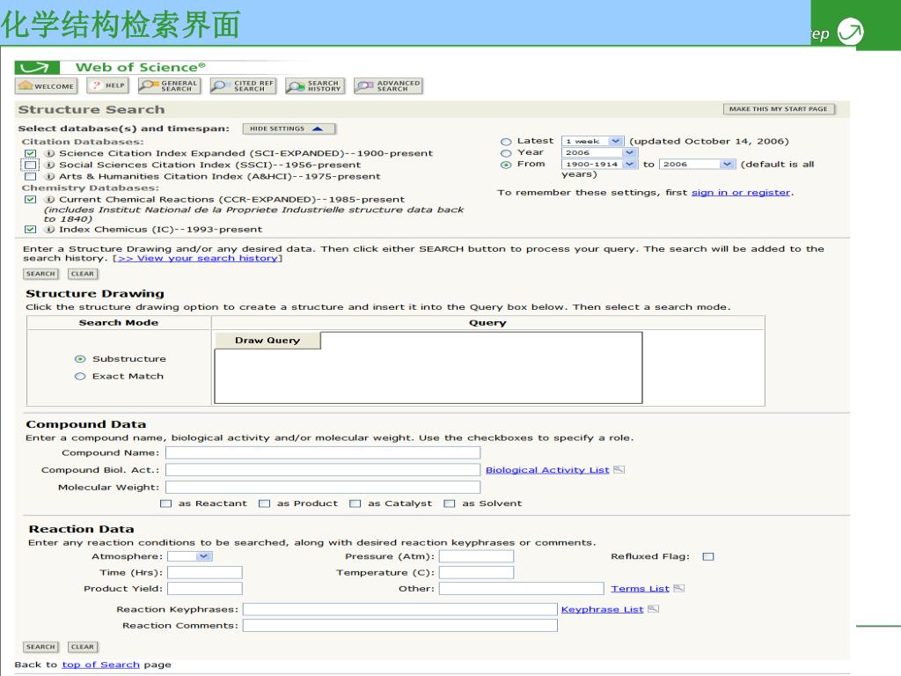
Task: Select the From timespan radio button
Action: (x=506, y=165)
